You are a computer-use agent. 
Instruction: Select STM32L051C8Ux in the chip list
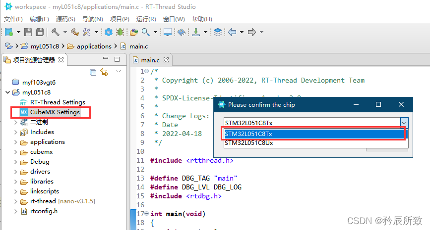tap(316, 143)
